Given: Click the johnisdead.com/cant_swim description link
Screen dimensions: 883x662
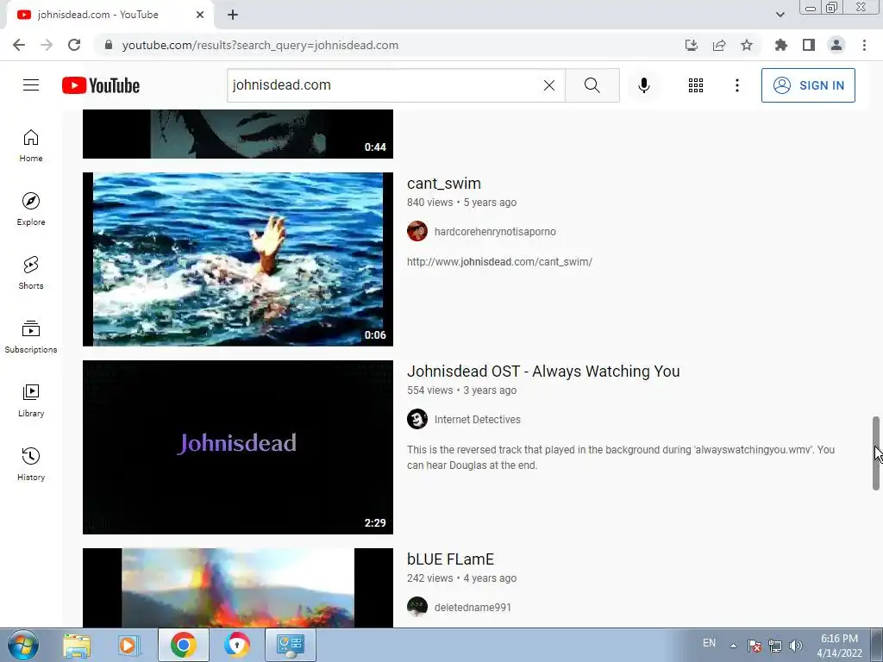Looking at the screenshot, I should pos(499,262).
